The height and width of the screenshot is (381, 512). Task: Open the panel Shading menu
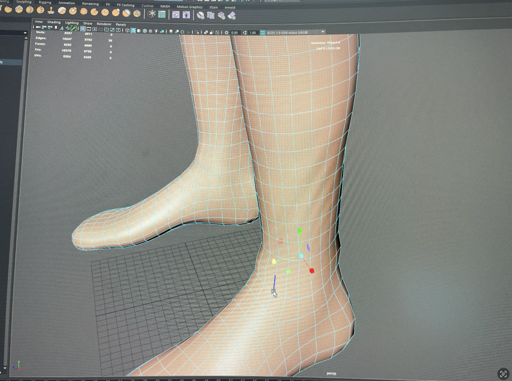54,22
